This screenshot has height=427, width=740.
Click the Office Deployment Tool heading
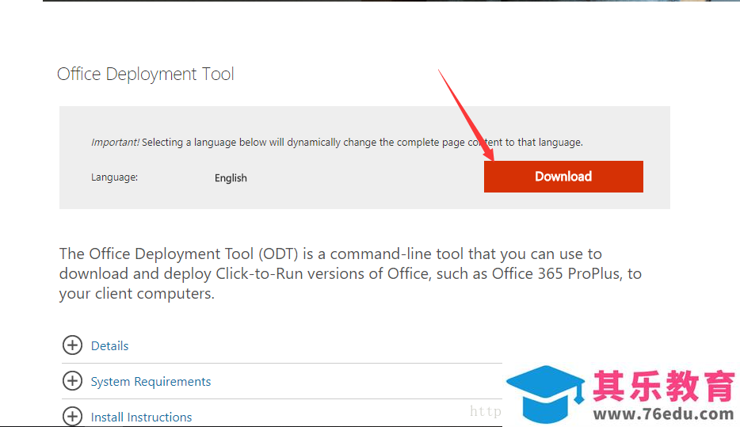pyautogui.click(x=145, y=74)
